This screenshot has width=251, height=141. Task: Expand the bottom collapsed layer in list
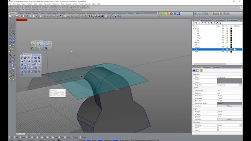click(x=193, y=52)
